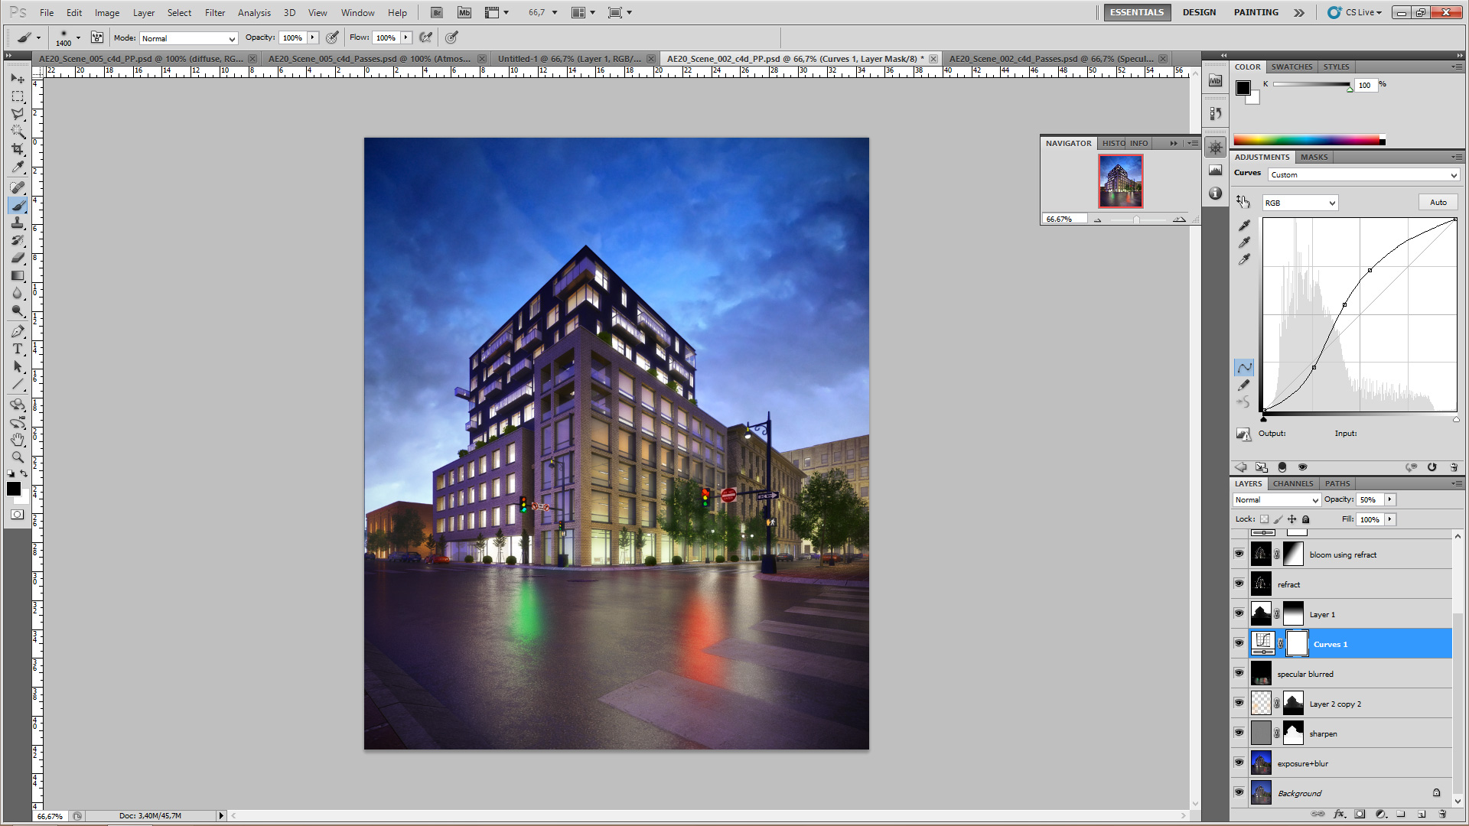Hide the refract layer
This screenshot has width=1469, height=826.
[1239, 584]
